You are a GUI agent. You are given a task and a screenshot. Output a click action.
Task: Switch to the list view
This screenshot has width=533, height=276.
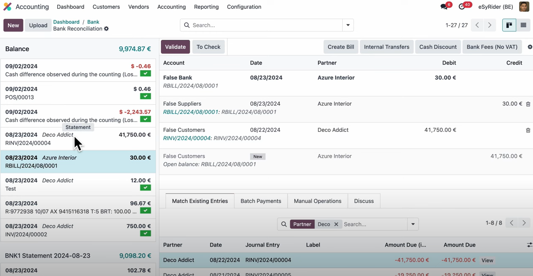coord(523,25)
